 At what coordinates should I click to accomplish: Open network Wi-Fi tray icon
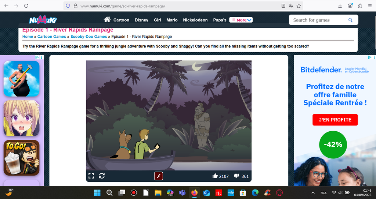click(334, 193)
